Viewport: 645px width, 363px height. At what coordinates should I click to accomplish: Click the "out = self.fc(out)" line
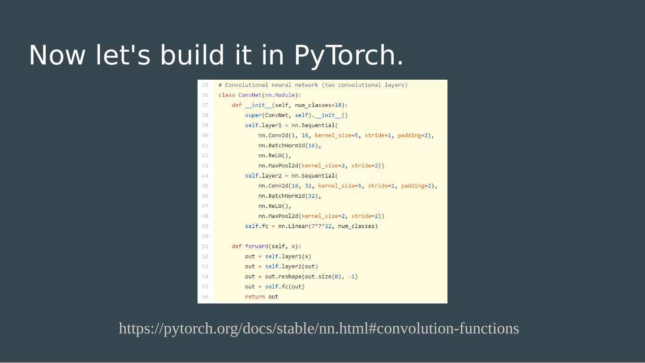(x=275, y=286)
